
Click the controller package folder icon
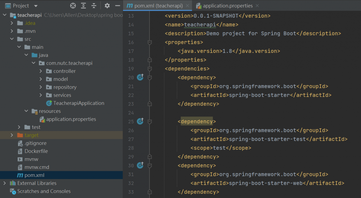pyautogui.click(x=49, y=71)
